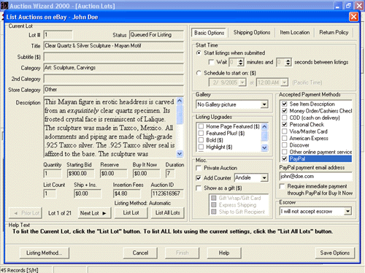Click the Save Options button
The image size is (365, 273).
coord(335,253)
